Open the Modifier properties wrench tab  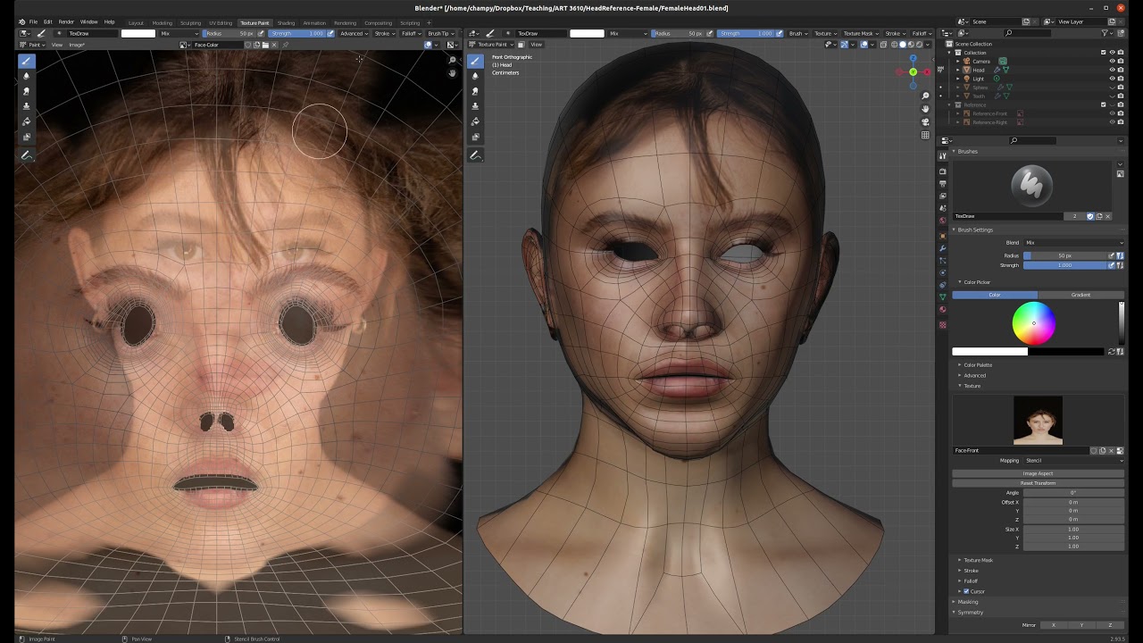coord(943,248)
